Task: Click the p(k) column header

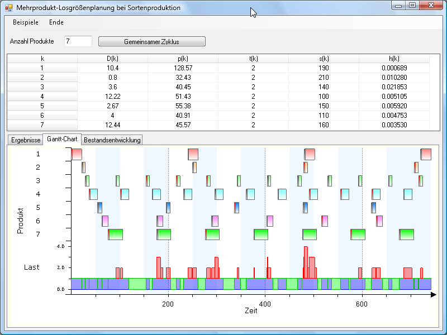Action: tap(183, 59)
